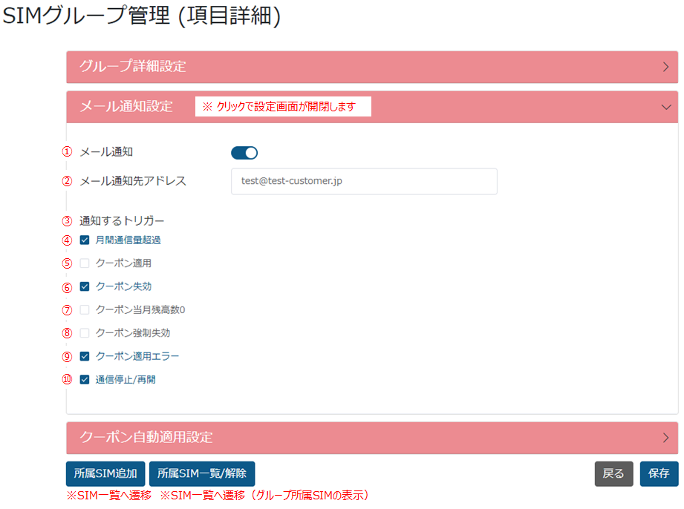The width and height of the screenshot is (684, 509).
Task: Uncheck the クーポン失効 checkbox
Action: [85, 286]
